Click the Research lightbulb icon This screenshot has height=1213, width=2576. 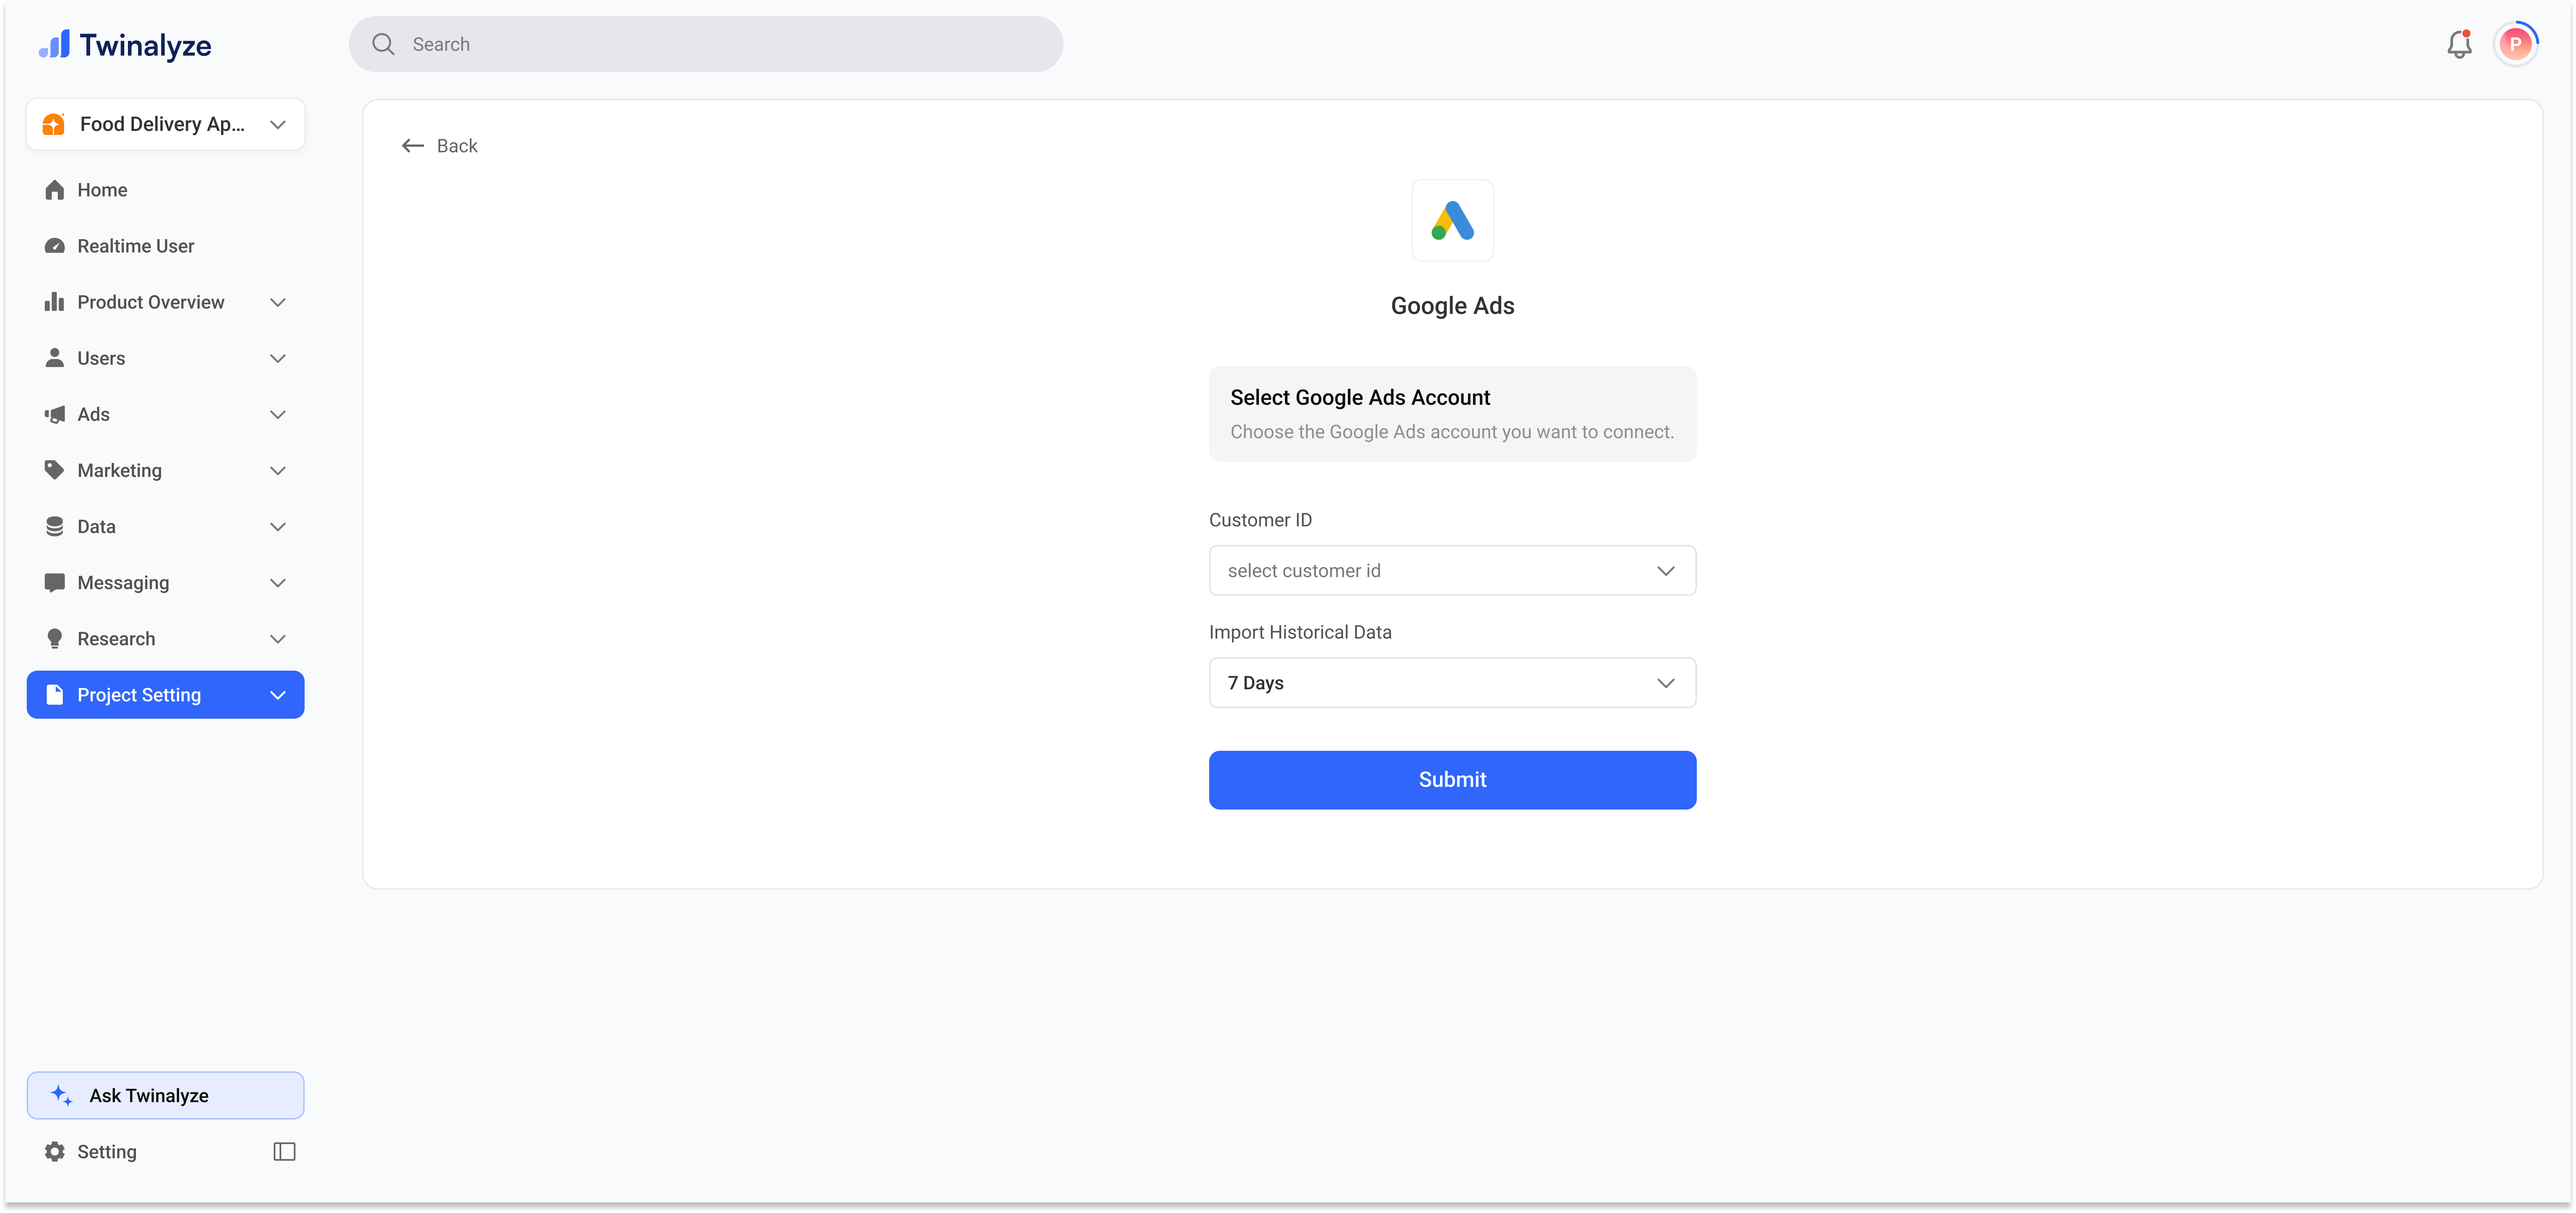pos(55,639)
